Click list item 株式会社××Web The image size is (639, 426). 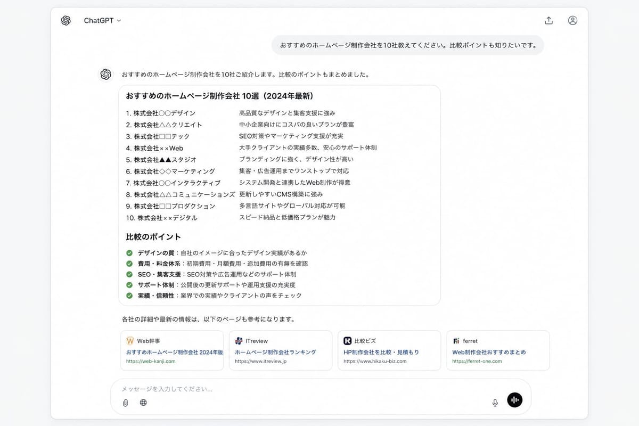click(x=154, y=148)
